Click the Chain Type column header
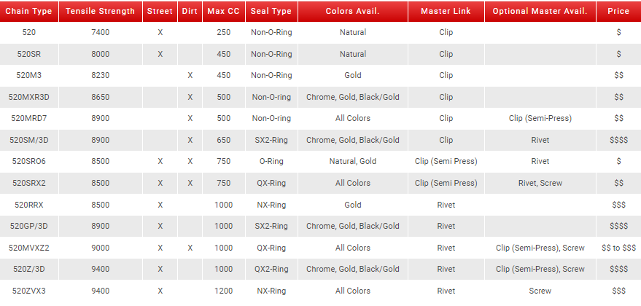Image resolution: width=641 pixels, height=306 pixels. (29, 12)
